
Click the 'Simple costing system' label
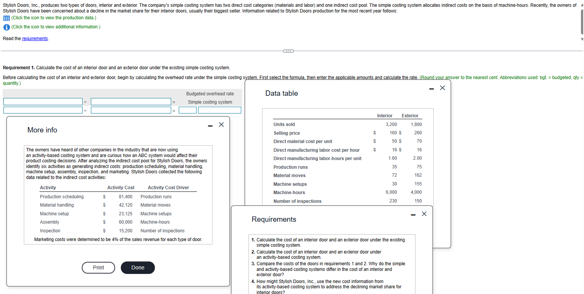[x=210, y=102]
